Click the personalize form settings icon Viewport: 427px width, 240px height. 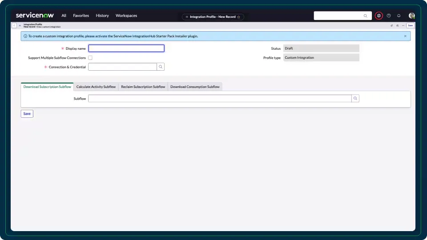[x=397, y=25]
